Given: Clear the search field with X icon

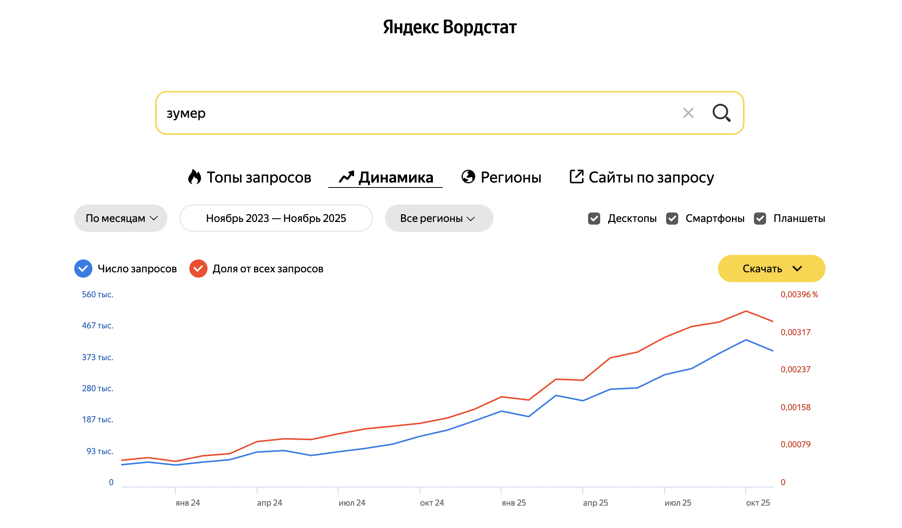Looking at the screenshot, I should [688, 113].
